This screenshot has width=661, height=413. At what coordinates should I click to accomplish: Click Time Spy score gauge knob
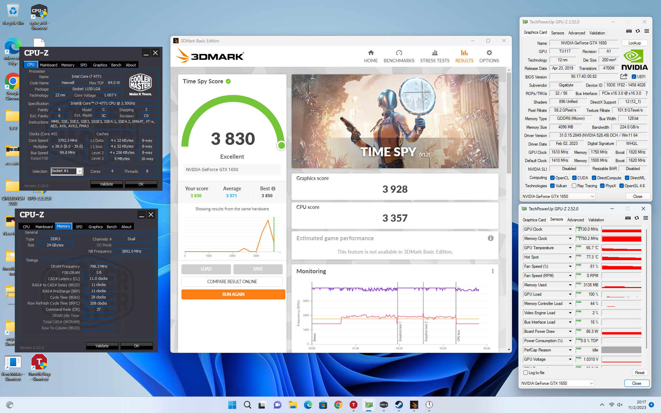[x=281, y=146]
